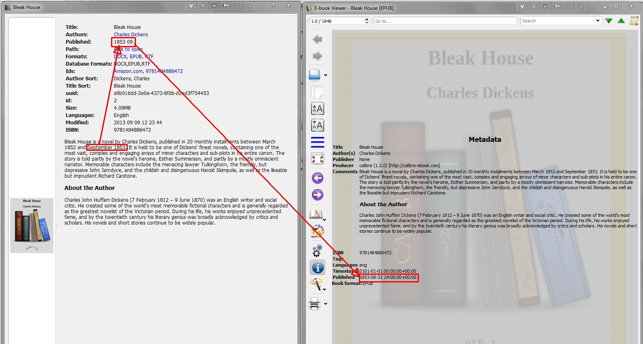Open the Table of Contents icon

pyautogui.click(x=317, y=142)
